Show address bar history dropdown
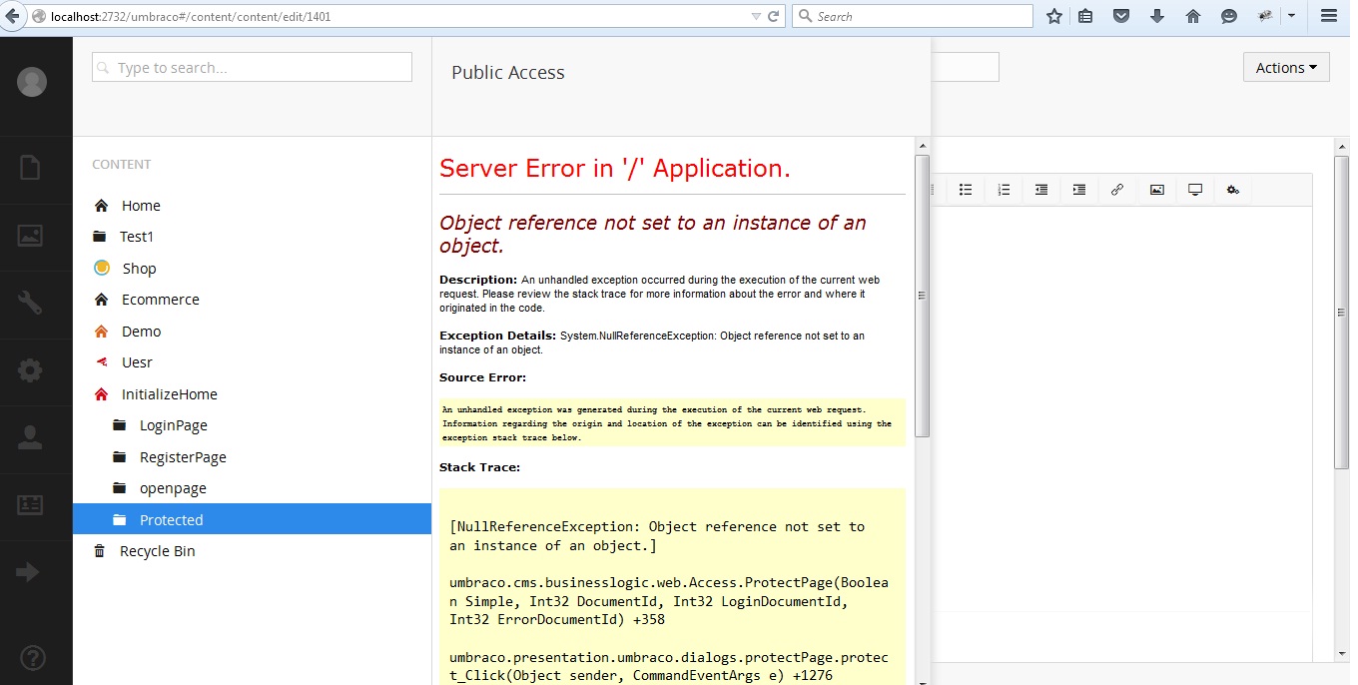The image size is (1358, 685). pyautogui.click(x=755, y=16)
